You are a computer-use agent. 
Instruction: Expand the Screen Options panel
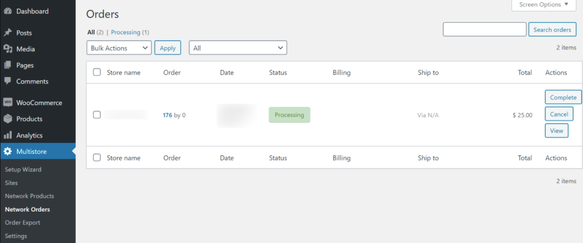(x=544, y=5)
